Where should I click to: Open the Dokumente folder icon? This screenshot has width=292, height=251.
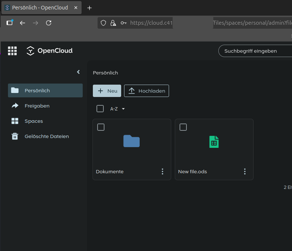point(131,141)
